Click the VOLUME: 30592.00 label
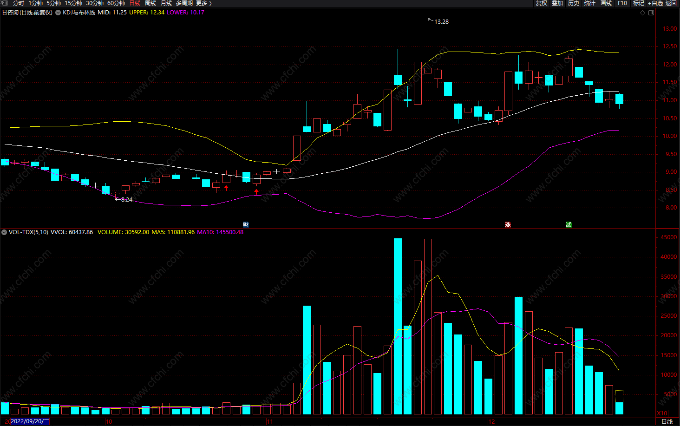Screen dimensions: 680x426 [x=124, y=232]
